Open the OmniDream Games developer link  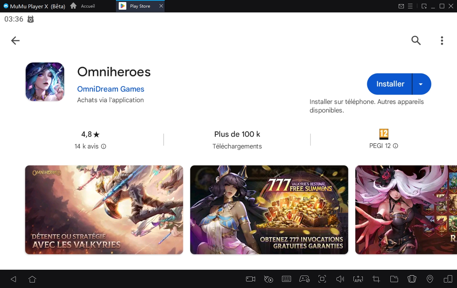(x=110, y=89)
